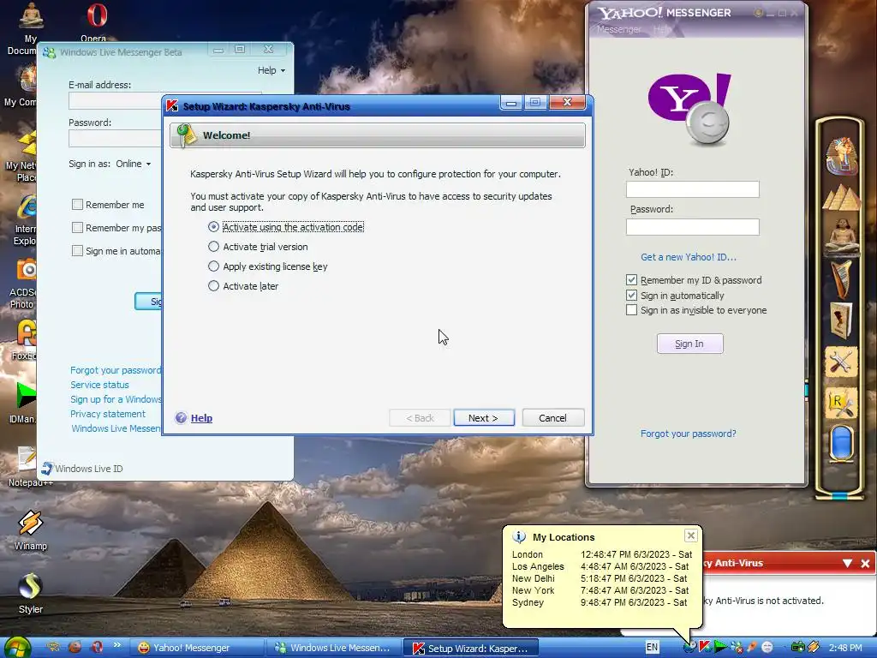
Task: Click Privacy statement link in Live Messenger
Action: pos(107,414)
